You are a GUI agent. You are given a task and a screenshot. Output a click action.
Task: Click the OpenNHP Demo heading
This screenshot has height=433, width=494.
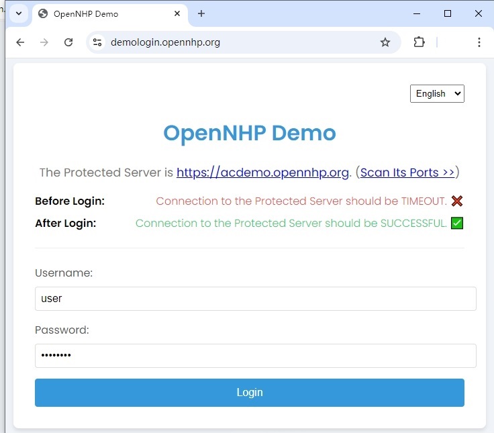click(250, 134)
